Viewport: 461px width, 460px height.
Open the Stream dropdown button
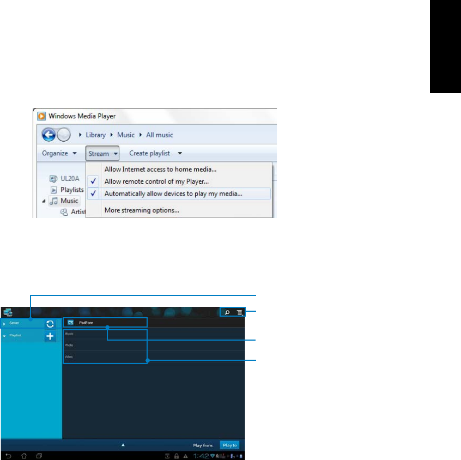point(102,153)
